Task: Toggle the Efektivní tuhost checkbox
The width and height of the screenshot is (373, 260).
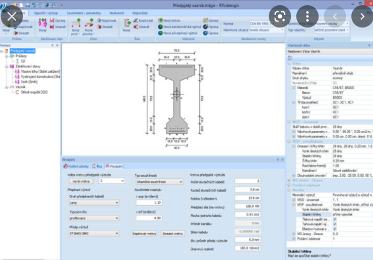Action: [x=335, y=229]
